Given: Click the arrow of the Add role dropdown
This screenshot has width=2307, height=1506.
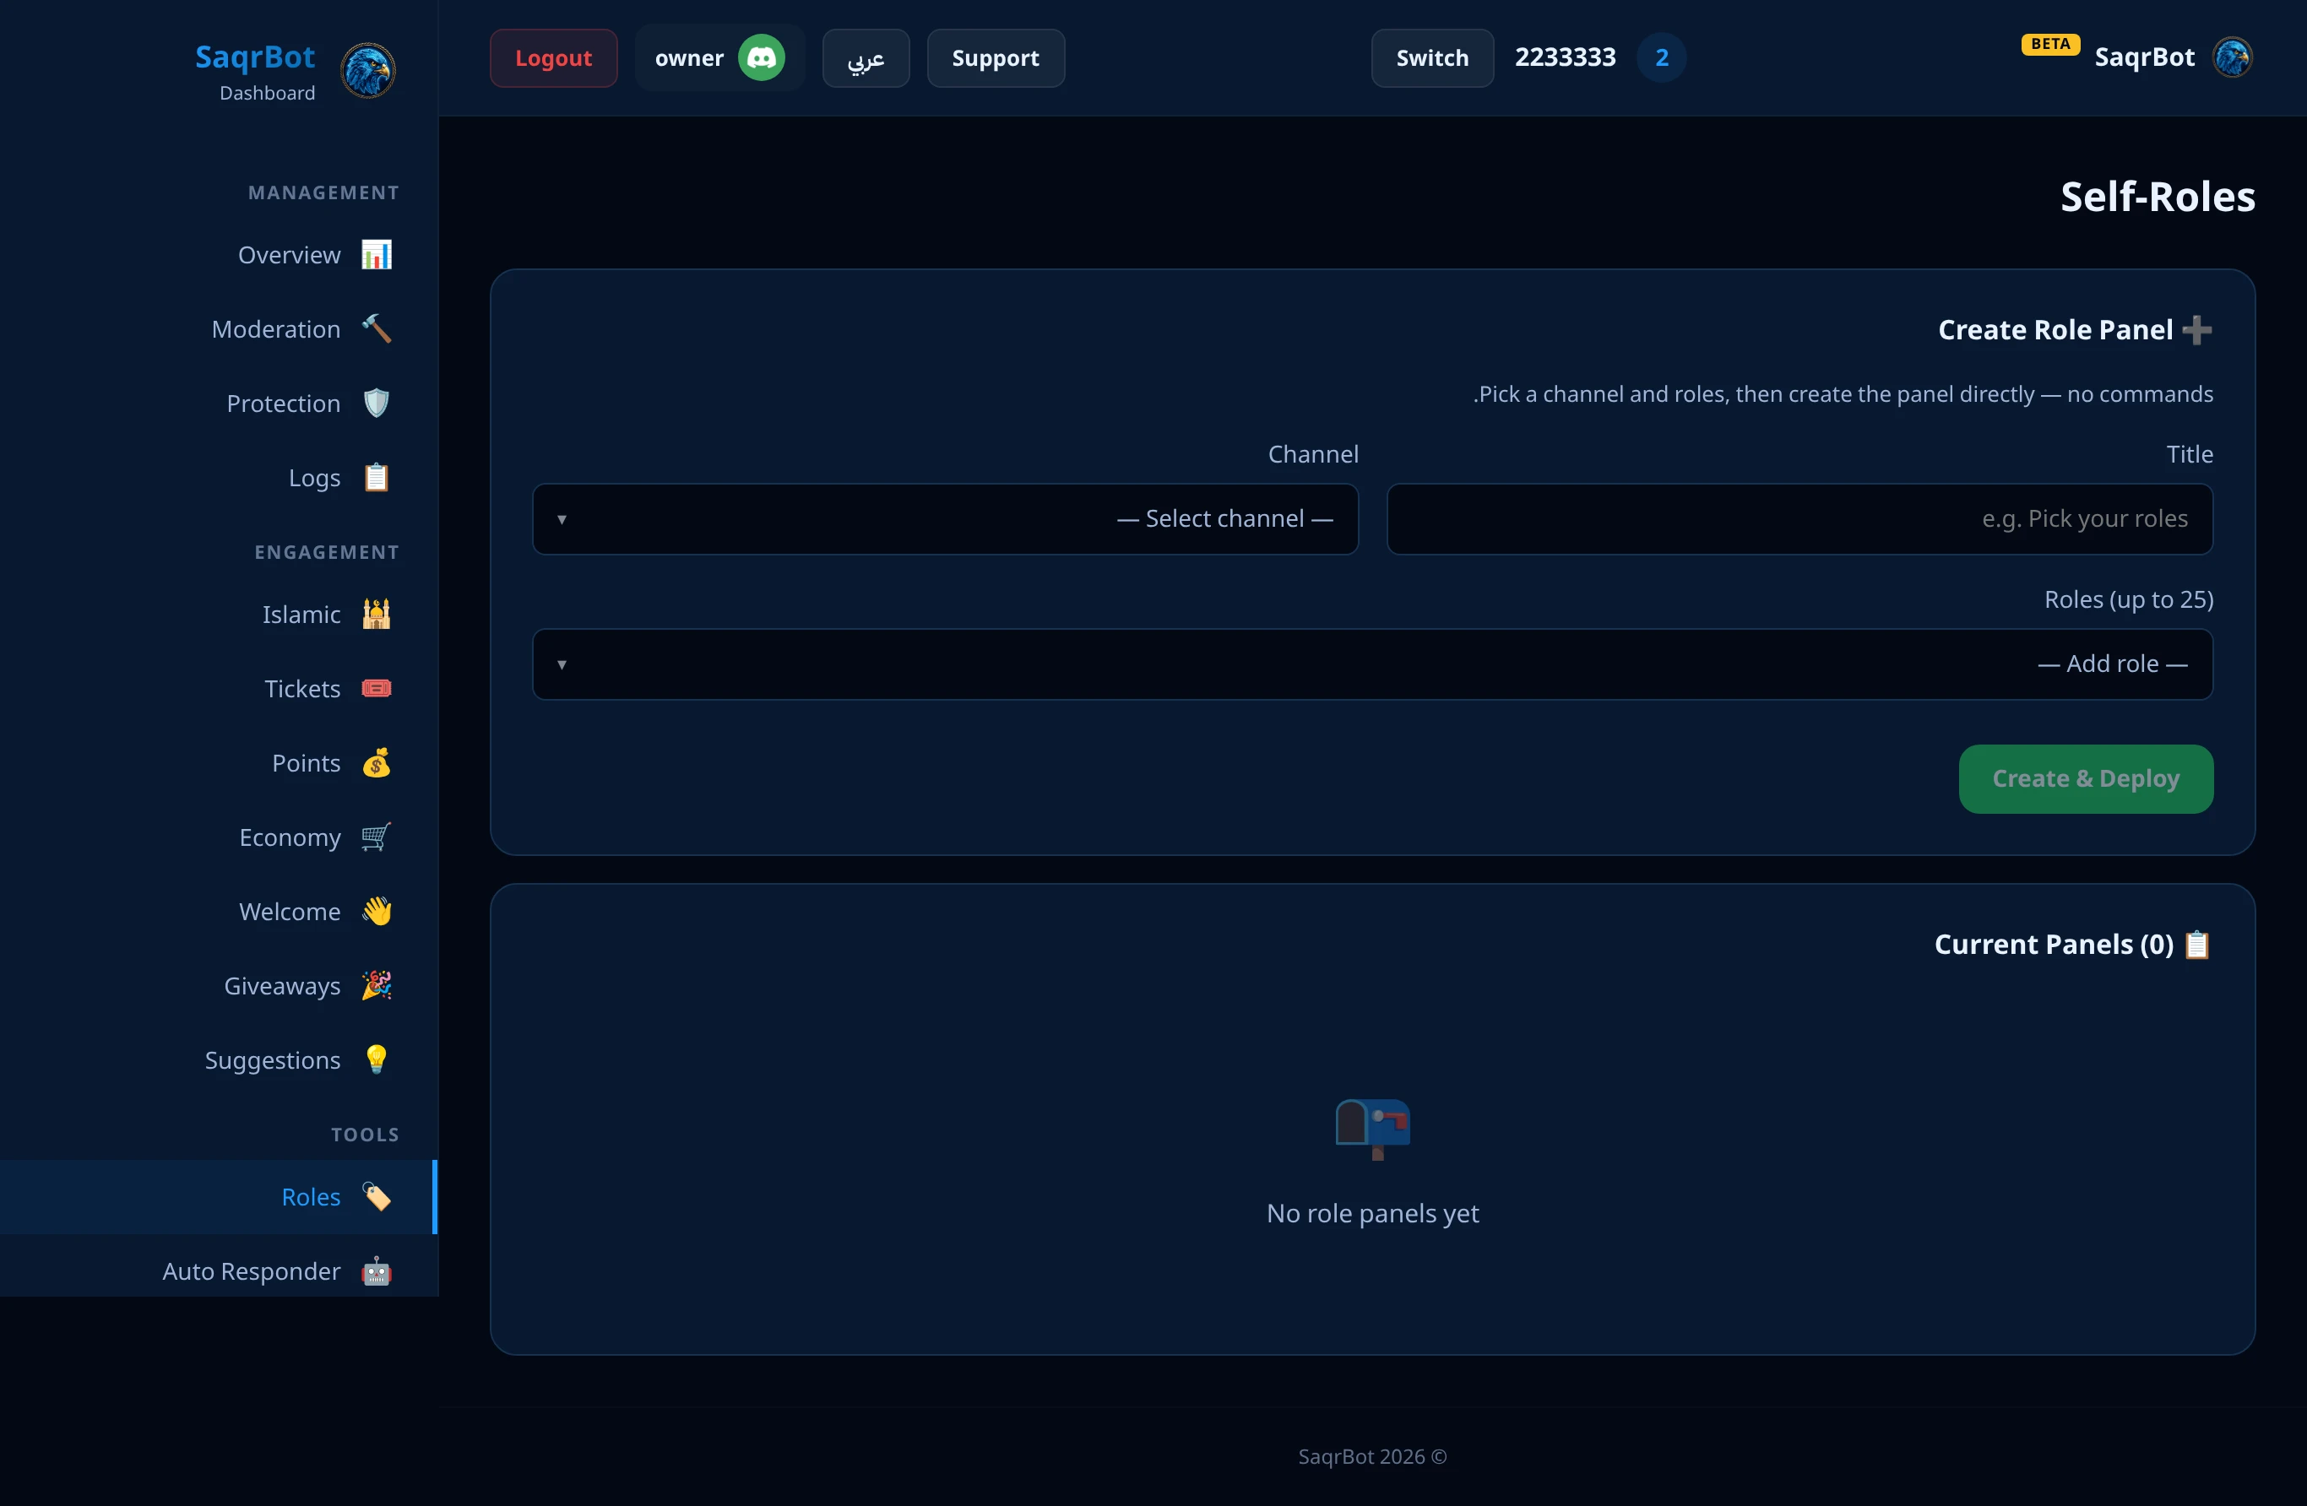Looking at the screenshot, I should coord(562,665).
